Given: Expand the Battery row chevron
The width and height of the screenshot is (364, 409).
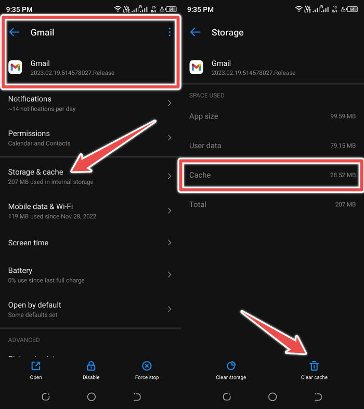Looking at the screenshot, I should (170, 274).
